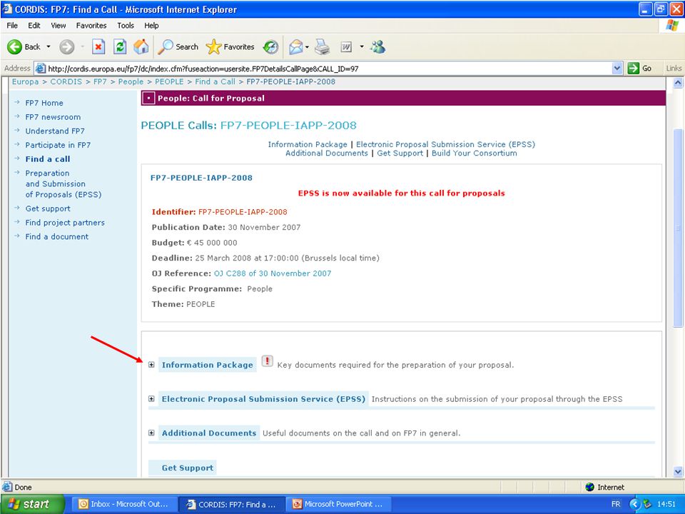
Task: Click the Stop loading icon
Action: [98, 47]
